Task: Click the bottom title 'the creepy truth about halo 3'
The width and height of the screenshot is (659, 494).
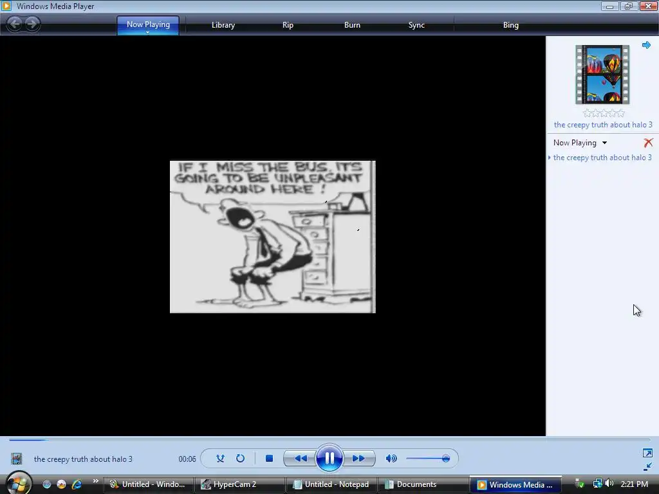Action: [83, 459]
